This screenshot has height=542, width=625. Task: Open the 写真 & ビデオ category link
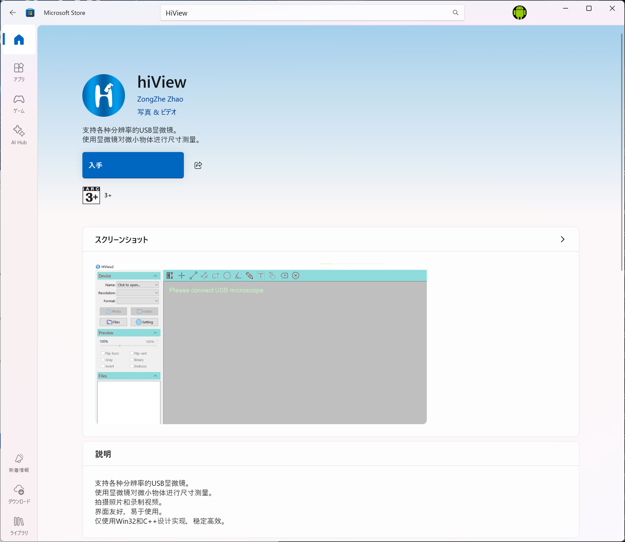(x=157, y=112)
